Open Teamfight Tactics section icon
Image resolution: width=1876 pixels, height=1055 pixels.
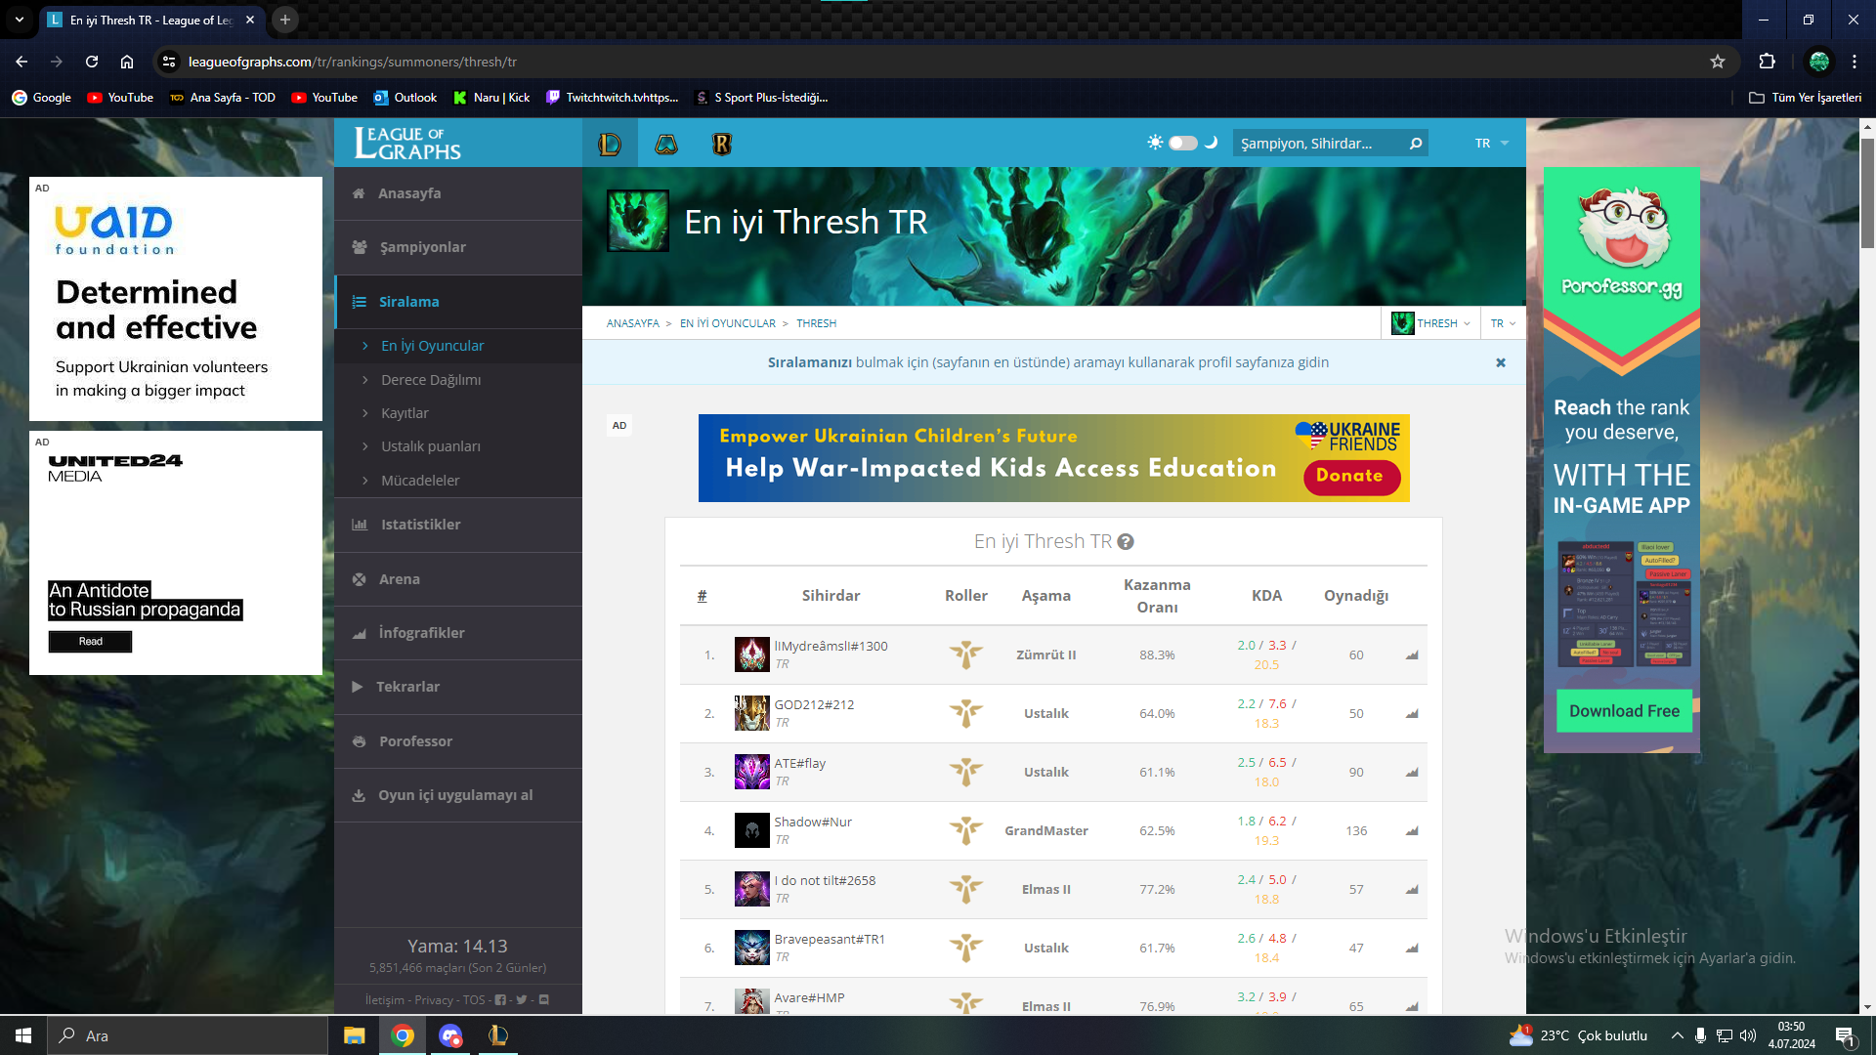[x=666, y=144]
